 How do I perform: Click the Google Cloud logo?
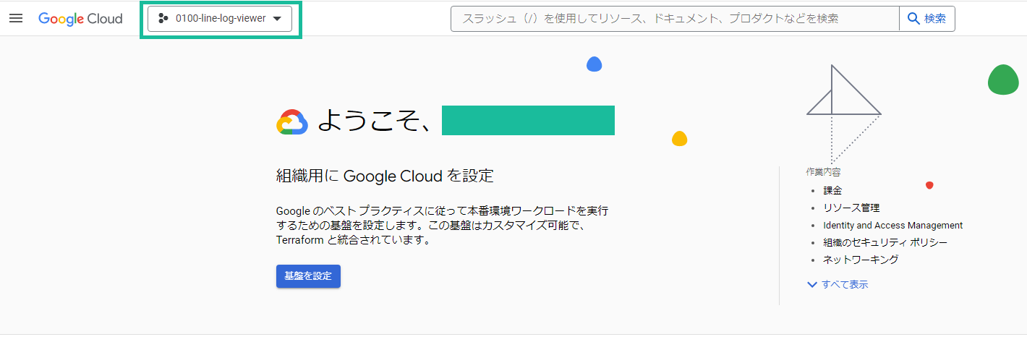pos(80,19)
